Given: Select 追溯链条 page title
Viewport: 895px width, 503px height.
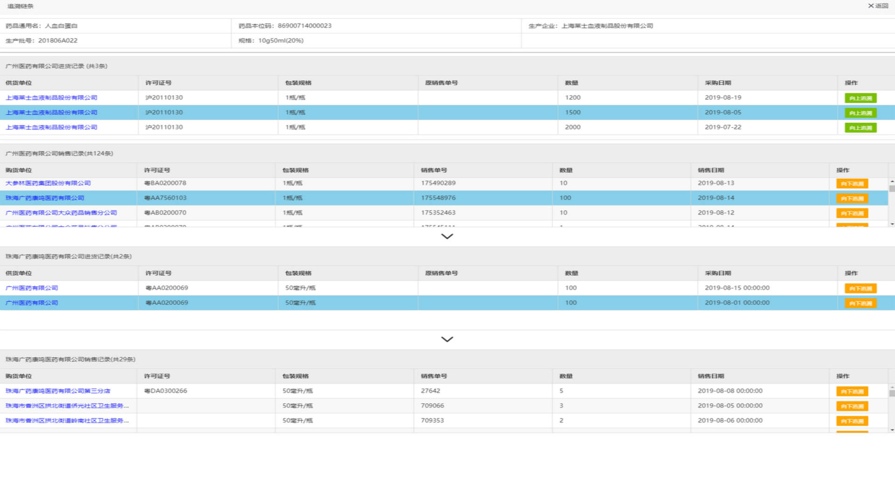Looking at the screenshot, I should coord(21,6).
